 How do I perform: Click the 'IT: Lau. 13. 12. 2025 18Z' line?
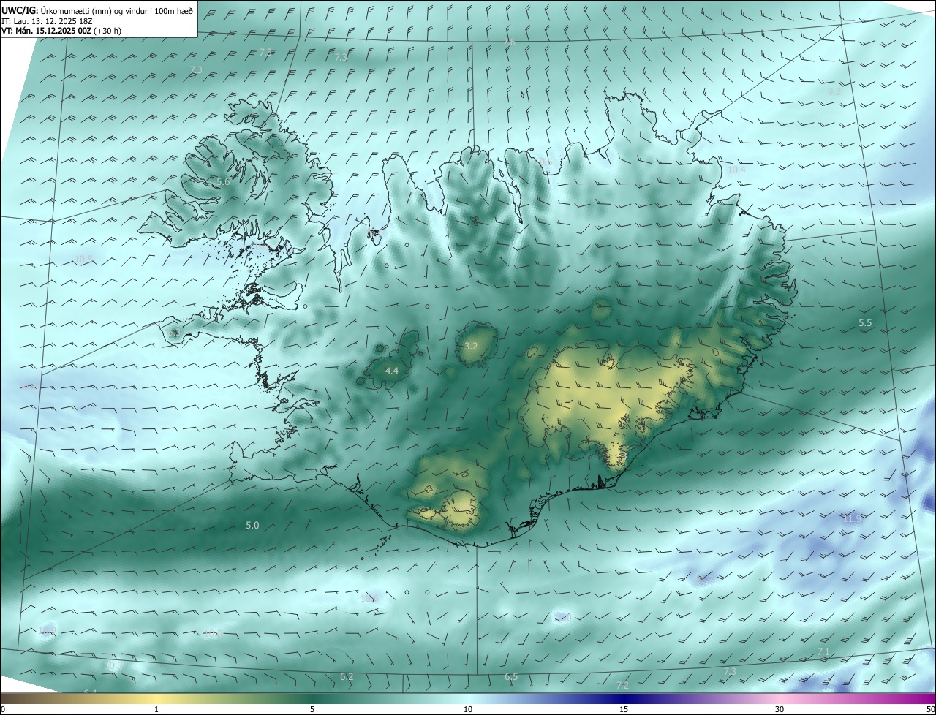coord(48,21)
